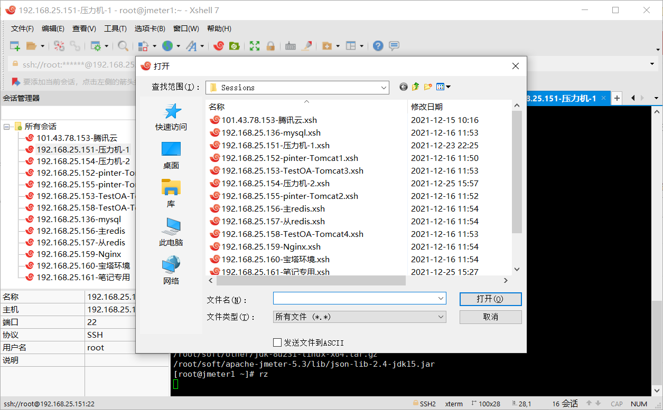Click the Create New Folder icon
The image size is (663, 410).
(428, 87)
